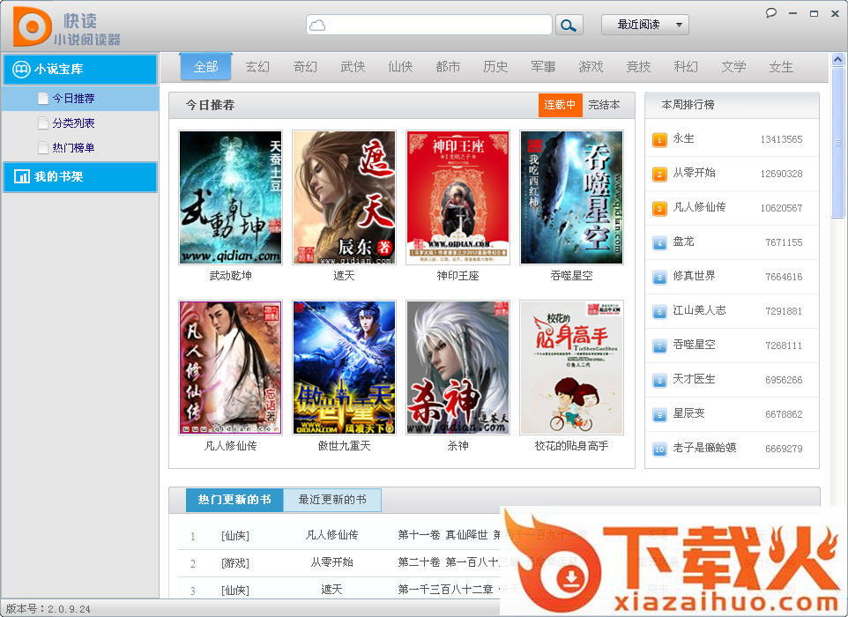Open the 最近阅读 dropdown

(x=645, y=25)
